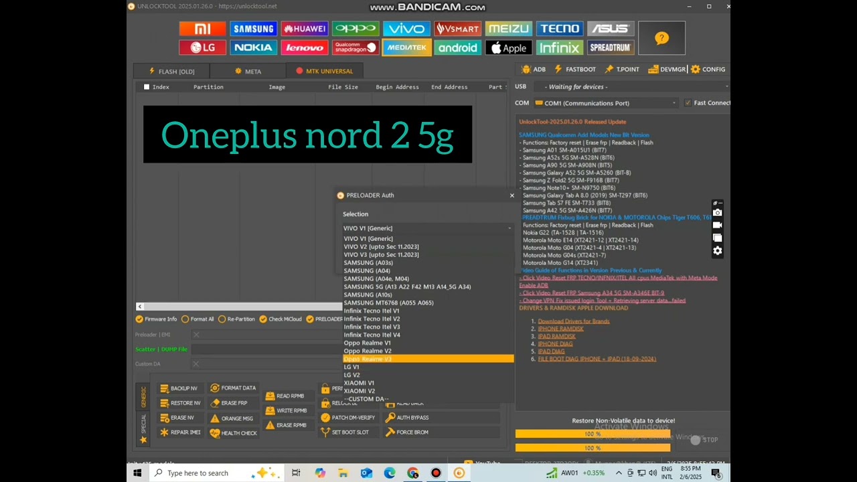This screenshot has width=857, height=482.
Task: Collapse the VIVO V1 Generic selection combo box
Action: pyautogui.click(x=428, y=228)
